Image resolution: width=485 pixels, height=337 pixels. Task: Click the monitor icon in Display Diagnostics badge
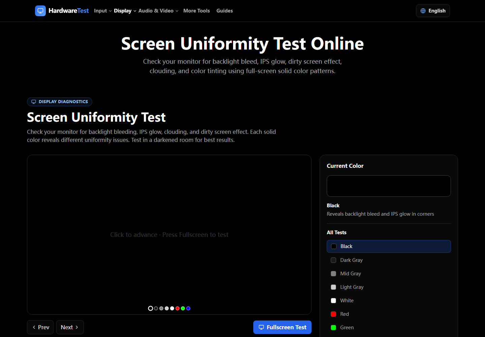click(x=34, y=102)
